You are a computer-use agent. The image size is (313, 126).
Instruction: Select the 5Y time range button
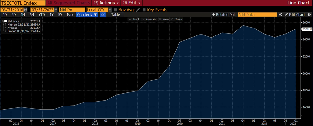pos(60,15)
